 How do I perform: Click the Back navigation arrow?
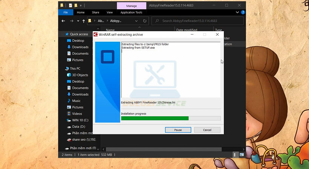pyautogui.click(x=64, y=21)
